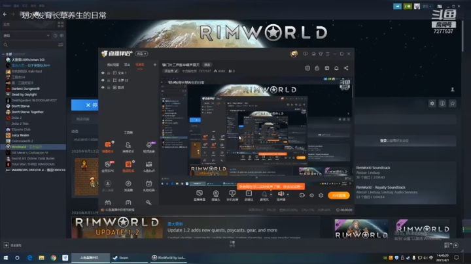Stop RimWorld with the blue button
This screenshot has width=471, height=264.
[84, 105]
